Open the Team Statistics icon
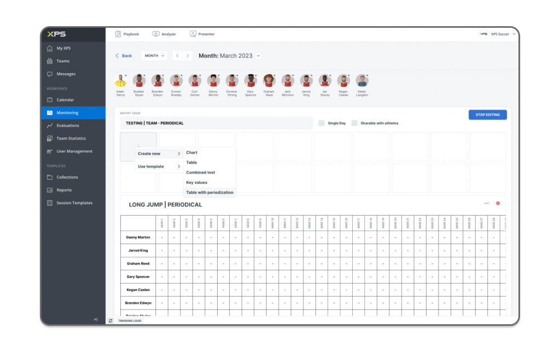The height and width of the screenshot is (352, 560). pyautogui.click(x=50, y=138)
